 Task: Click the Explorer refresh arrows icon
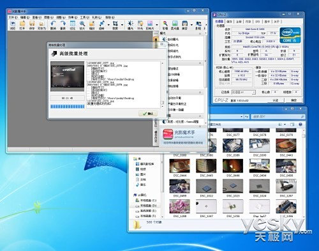[x=246, y=117]
